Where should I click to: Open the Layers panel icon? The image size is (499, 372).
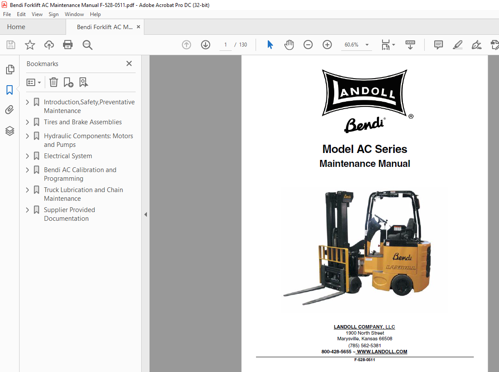[10, 131]
